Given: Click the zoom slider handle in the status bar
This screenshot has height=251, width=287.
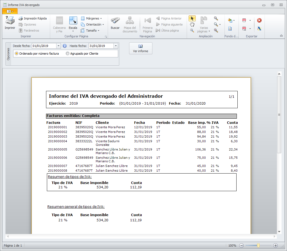Looking at the screenshot, I should [x=258, y=245].
